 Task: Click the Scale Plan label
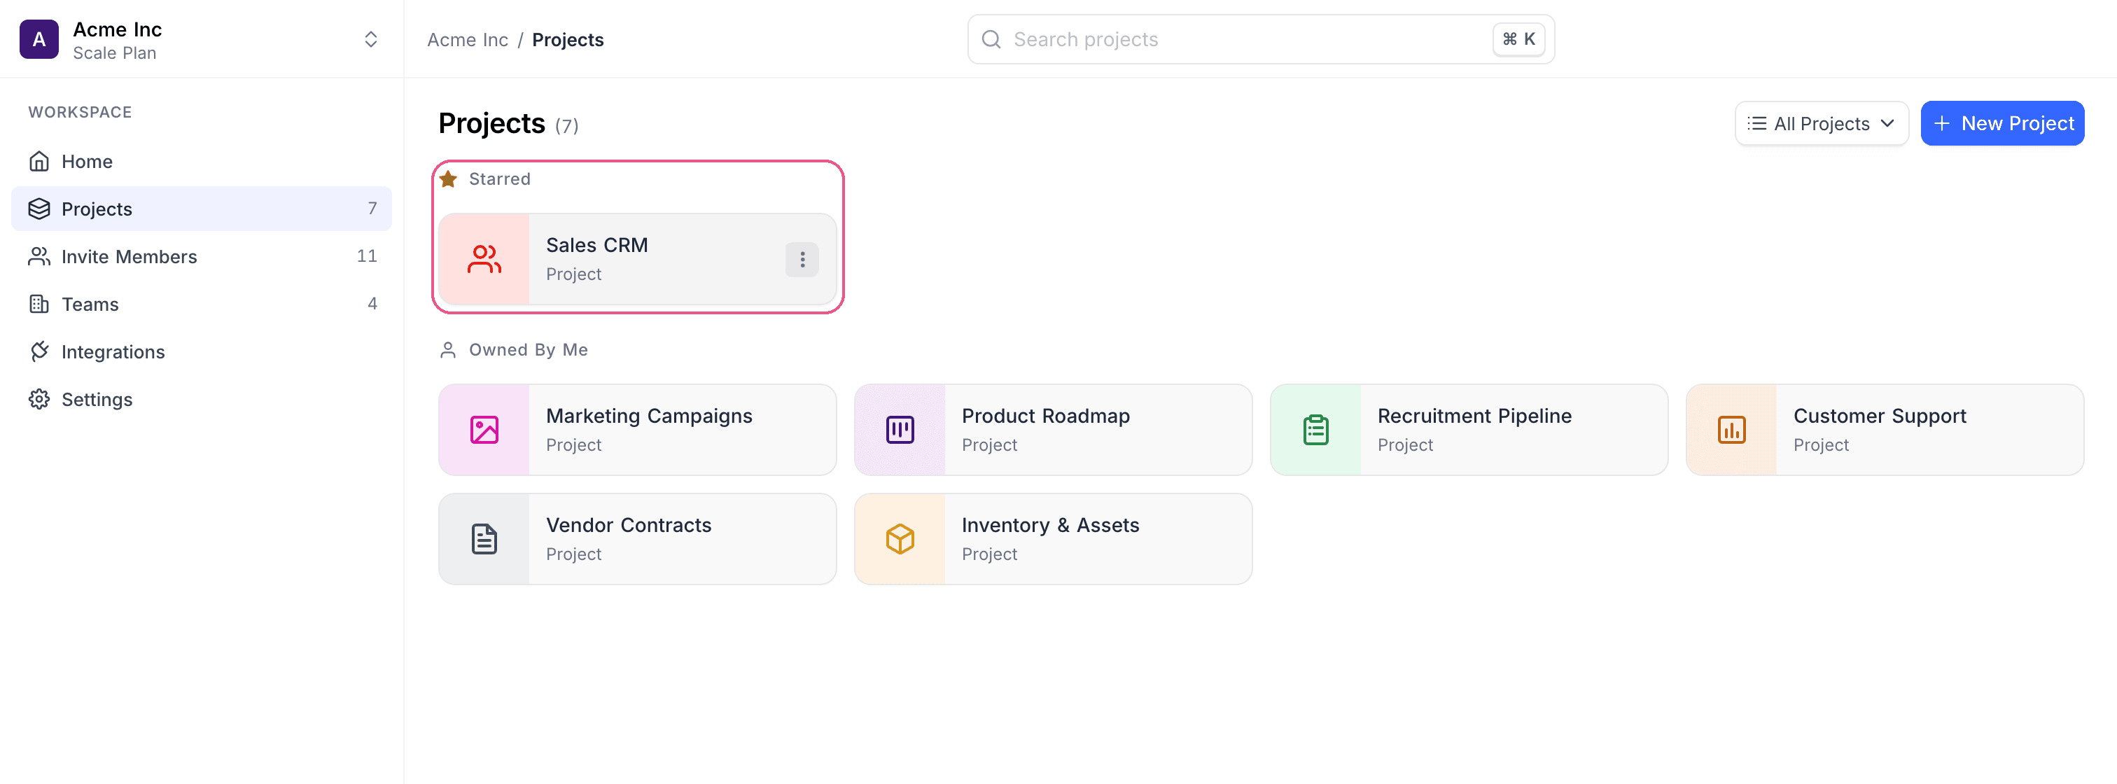pos(114,52)
